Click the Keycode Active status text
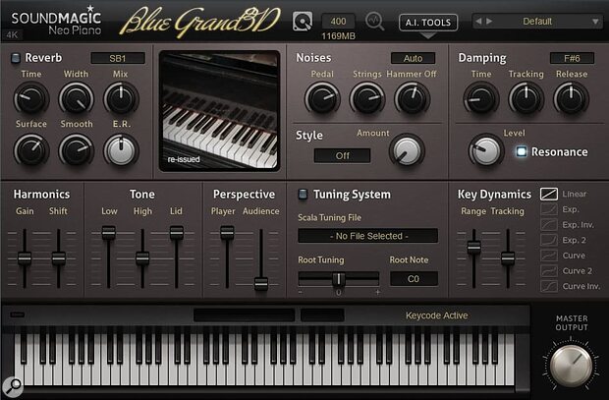 pyautogui.click(x=436, y=315)
